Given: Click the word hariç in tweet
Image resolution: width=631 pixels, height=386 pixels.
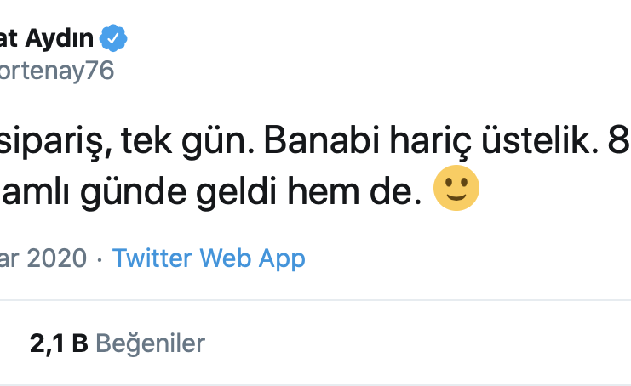Looking at the screenshot, I should [x=430, y=143].
